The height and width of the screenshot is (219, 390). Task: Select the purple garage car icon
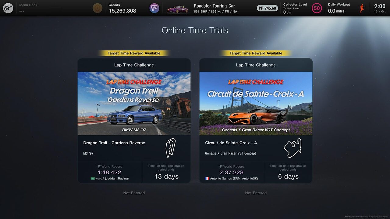click(154, 8)
